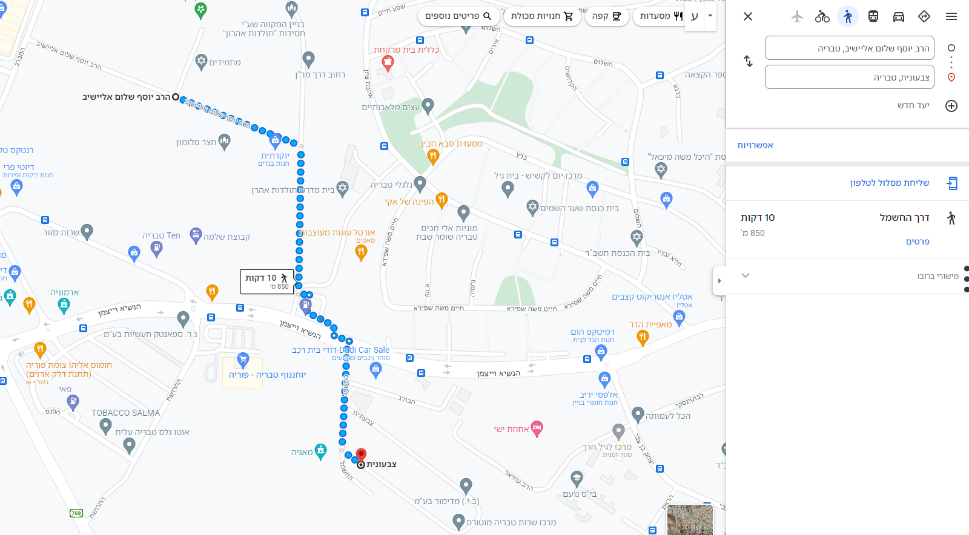Swap start and destination arrows
The height and width of the screenshot is (535, 969).
pyautogui.click(x=749, y=61)
